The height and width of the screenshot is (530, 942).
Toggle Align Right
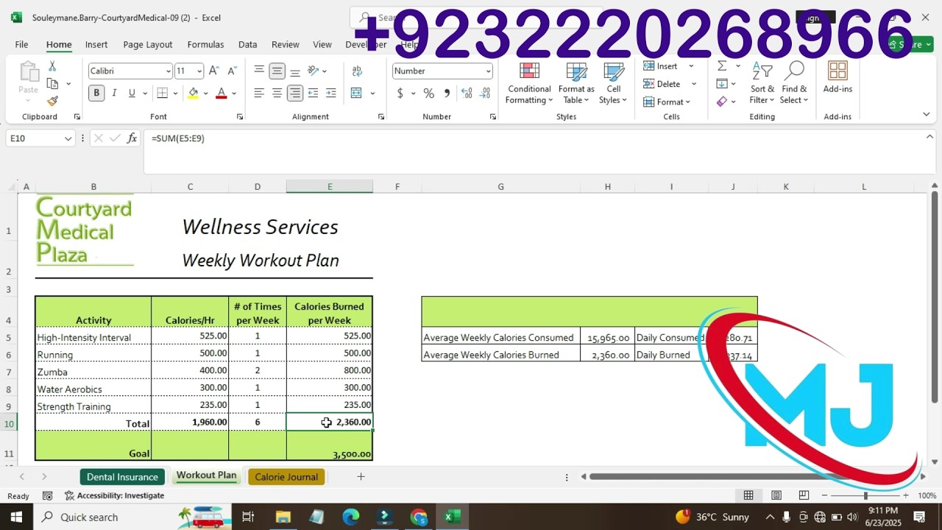(295, 93)
